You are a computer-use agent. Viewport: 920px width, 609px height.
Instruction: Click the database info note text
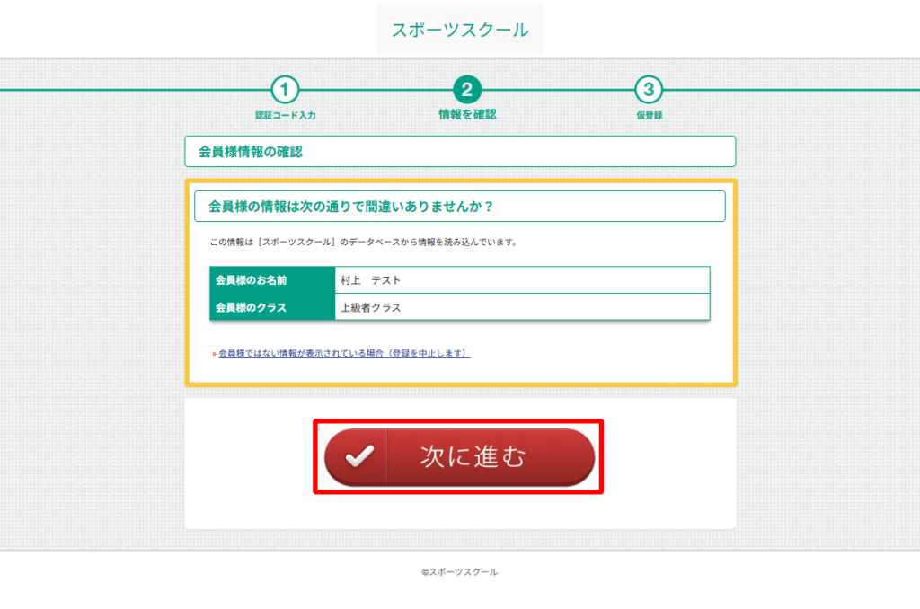point(364,242)
